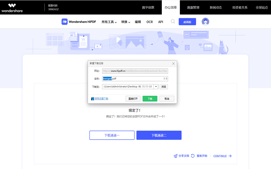Open the OCR menu item
The image size is (271, 169).
coord(149,22)
